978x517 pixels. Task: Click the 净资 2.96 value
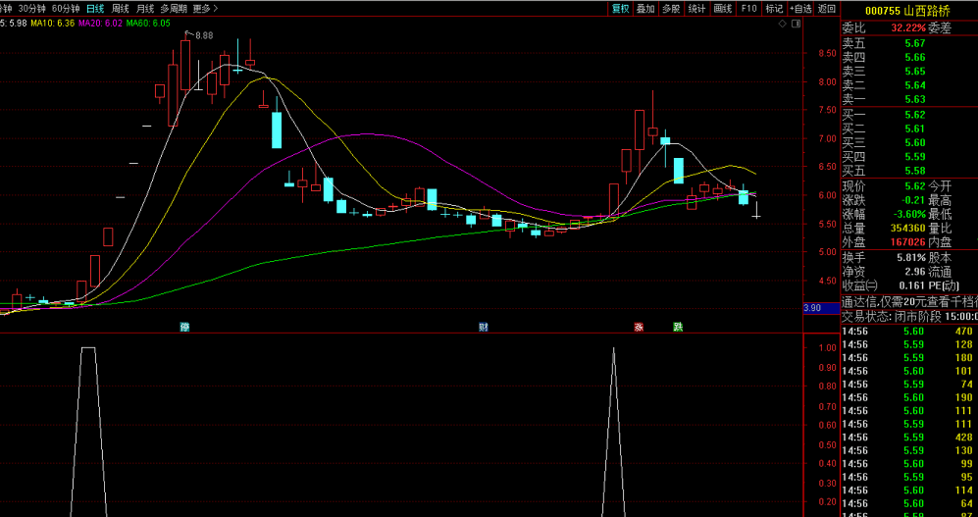click(x=915, y=272)
